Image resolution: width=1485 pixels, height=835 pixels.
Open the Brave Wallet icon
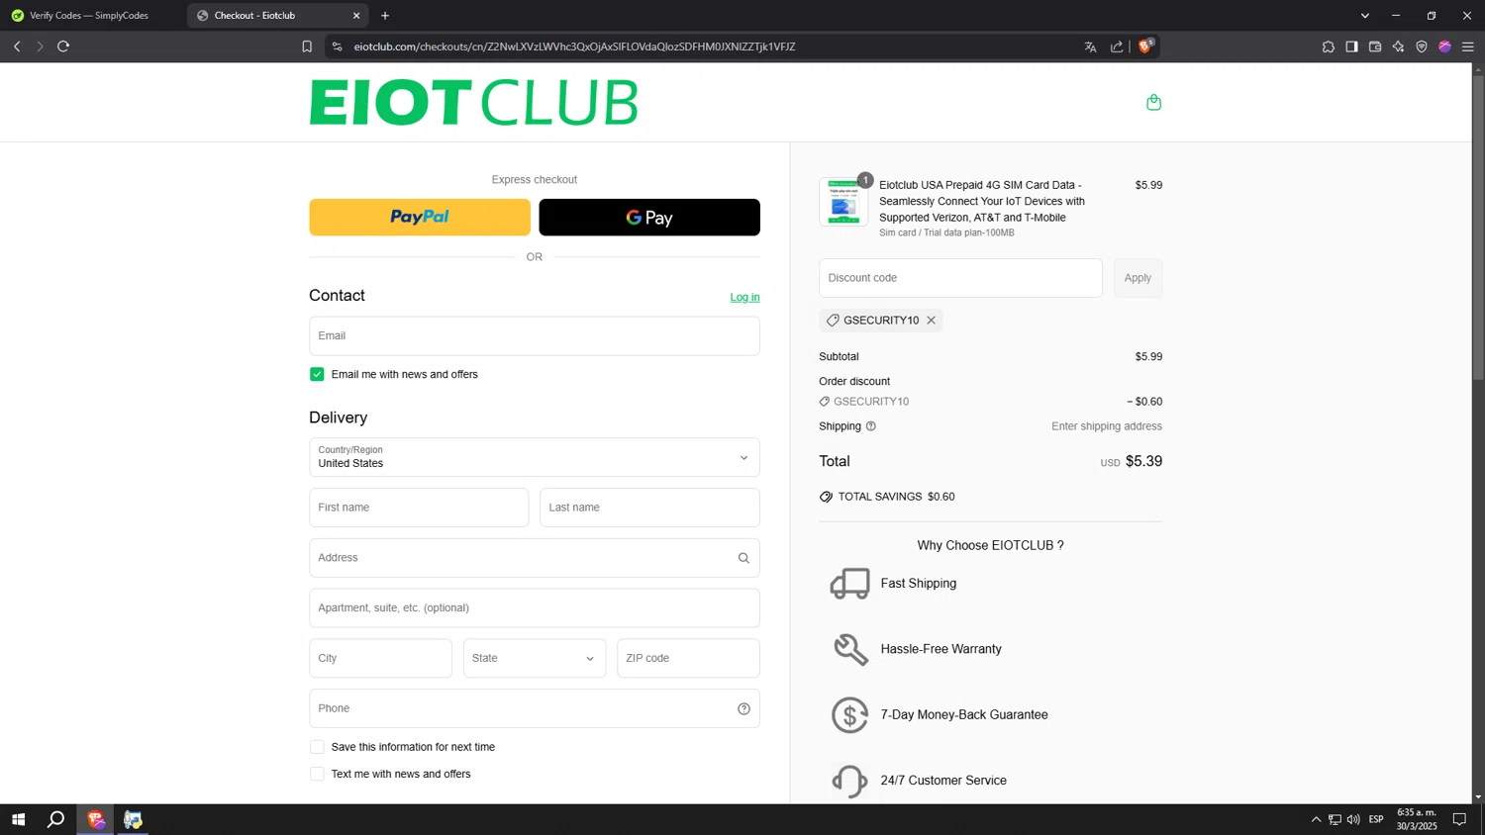point(1375,46)
